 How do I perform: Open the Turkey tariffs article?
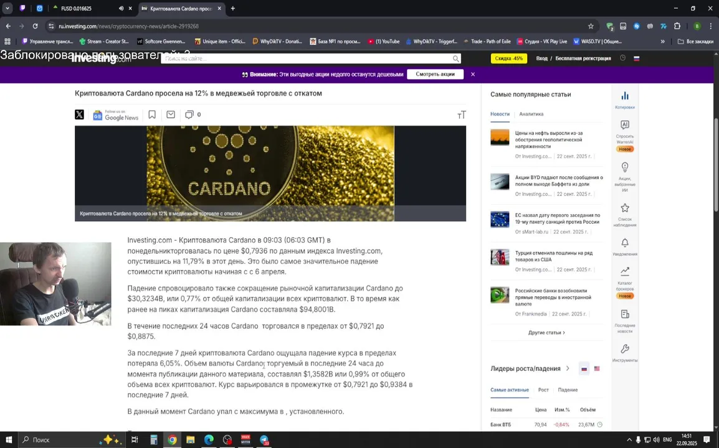(553, 256)
